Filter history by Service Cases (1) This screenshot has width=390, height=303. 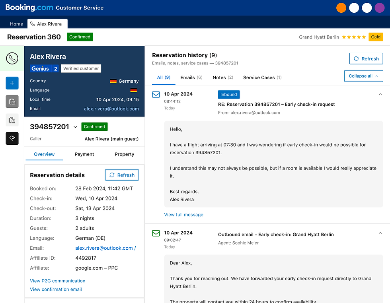click(x=262, y=78)
